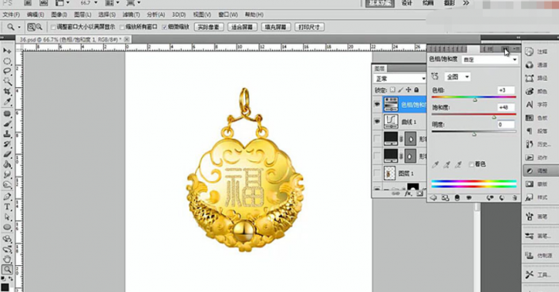Select the Lasso tool
The width and height of the screenshot is (559, 292).
(7, 71)
